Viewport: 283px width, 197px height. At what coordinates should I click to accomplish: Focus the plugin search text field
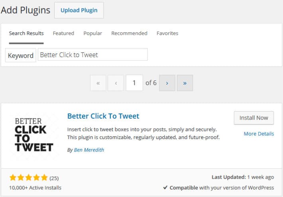pos(93,54)
